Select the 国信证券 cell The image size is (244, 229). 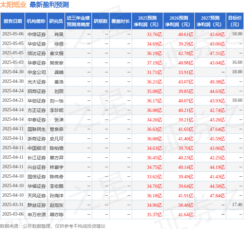[37, 177]
